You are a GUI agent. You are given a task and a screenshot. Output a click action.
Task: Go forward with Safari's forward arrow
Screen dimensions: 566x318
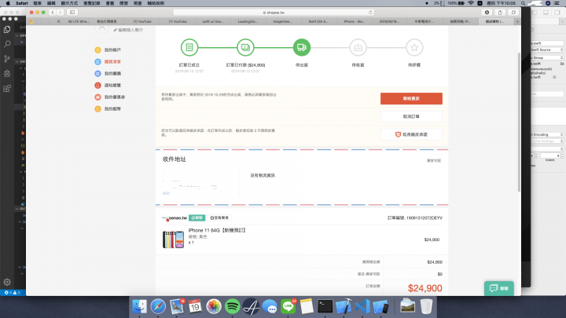coord(61,13)
